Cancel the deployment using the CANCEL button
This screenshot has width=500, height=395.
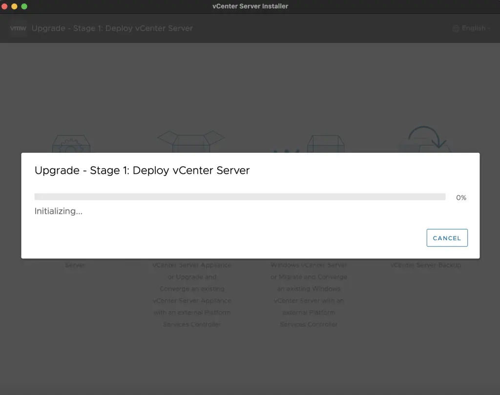(447, 238)
